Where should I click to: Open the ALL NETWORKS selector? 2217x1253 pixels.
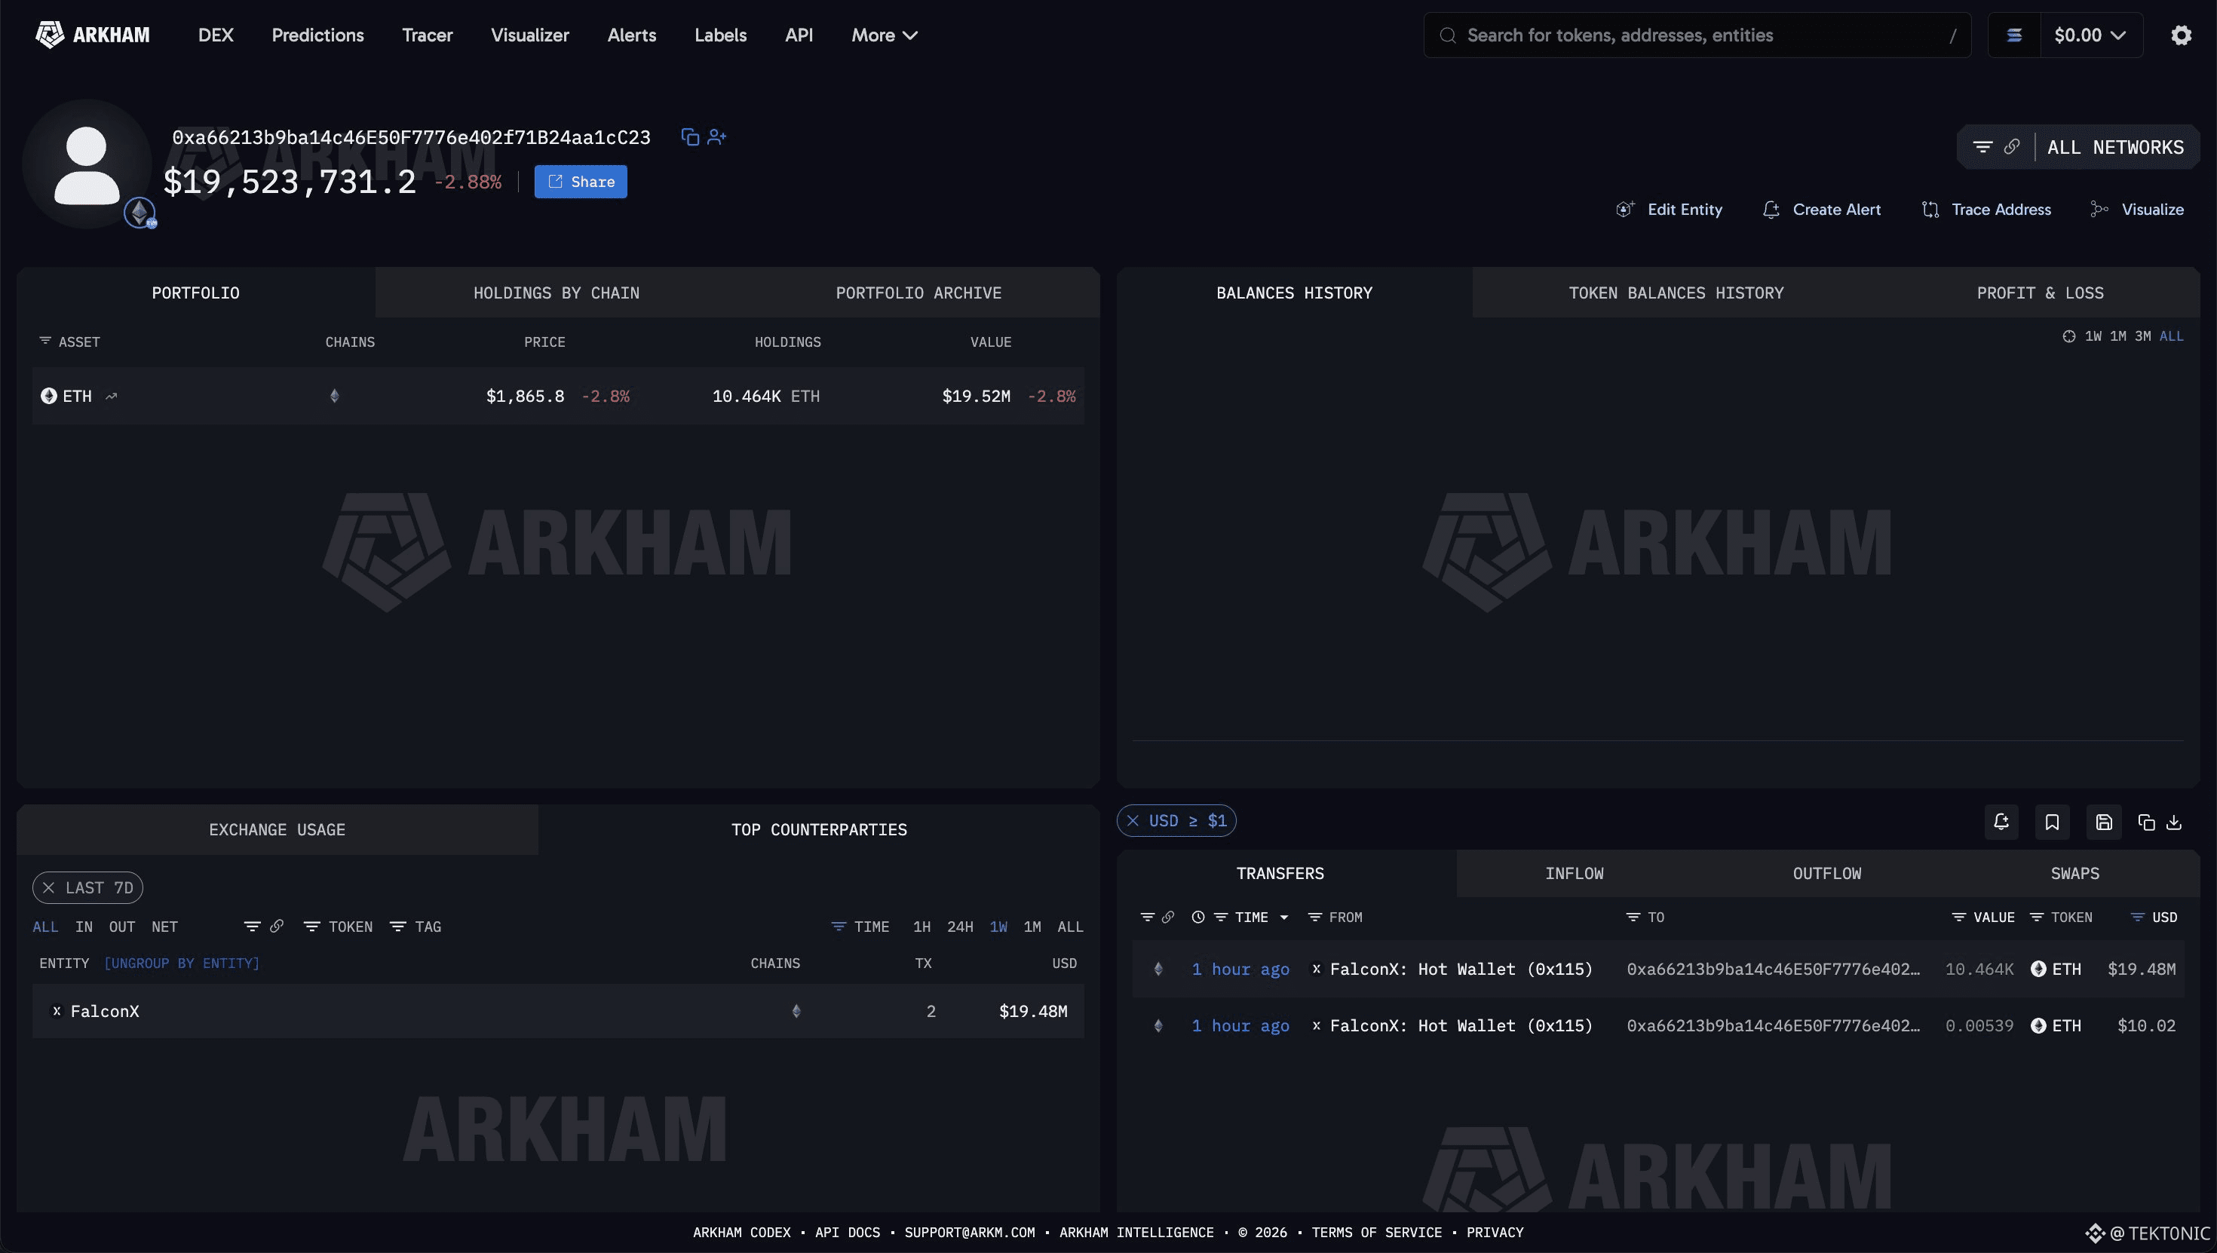2115,147
